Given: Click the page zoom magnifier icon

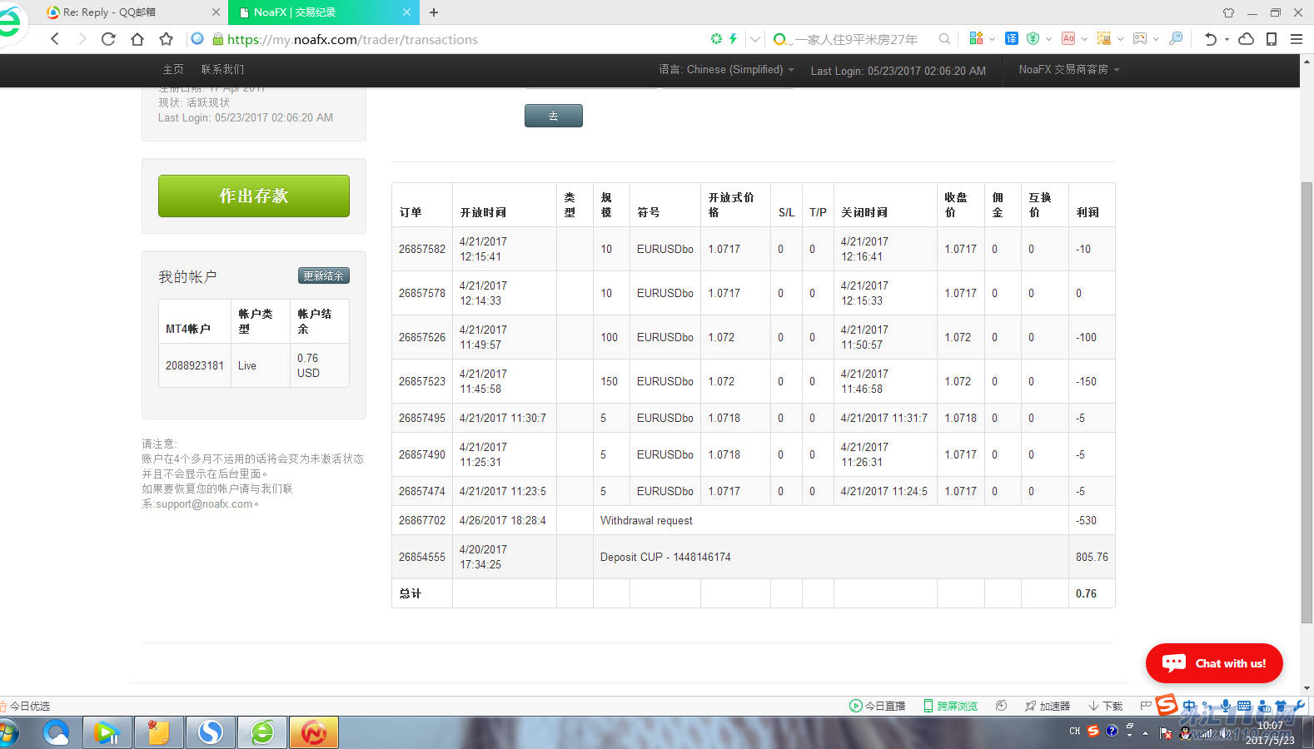Looking at the screenshot, I should (1176, 38).
